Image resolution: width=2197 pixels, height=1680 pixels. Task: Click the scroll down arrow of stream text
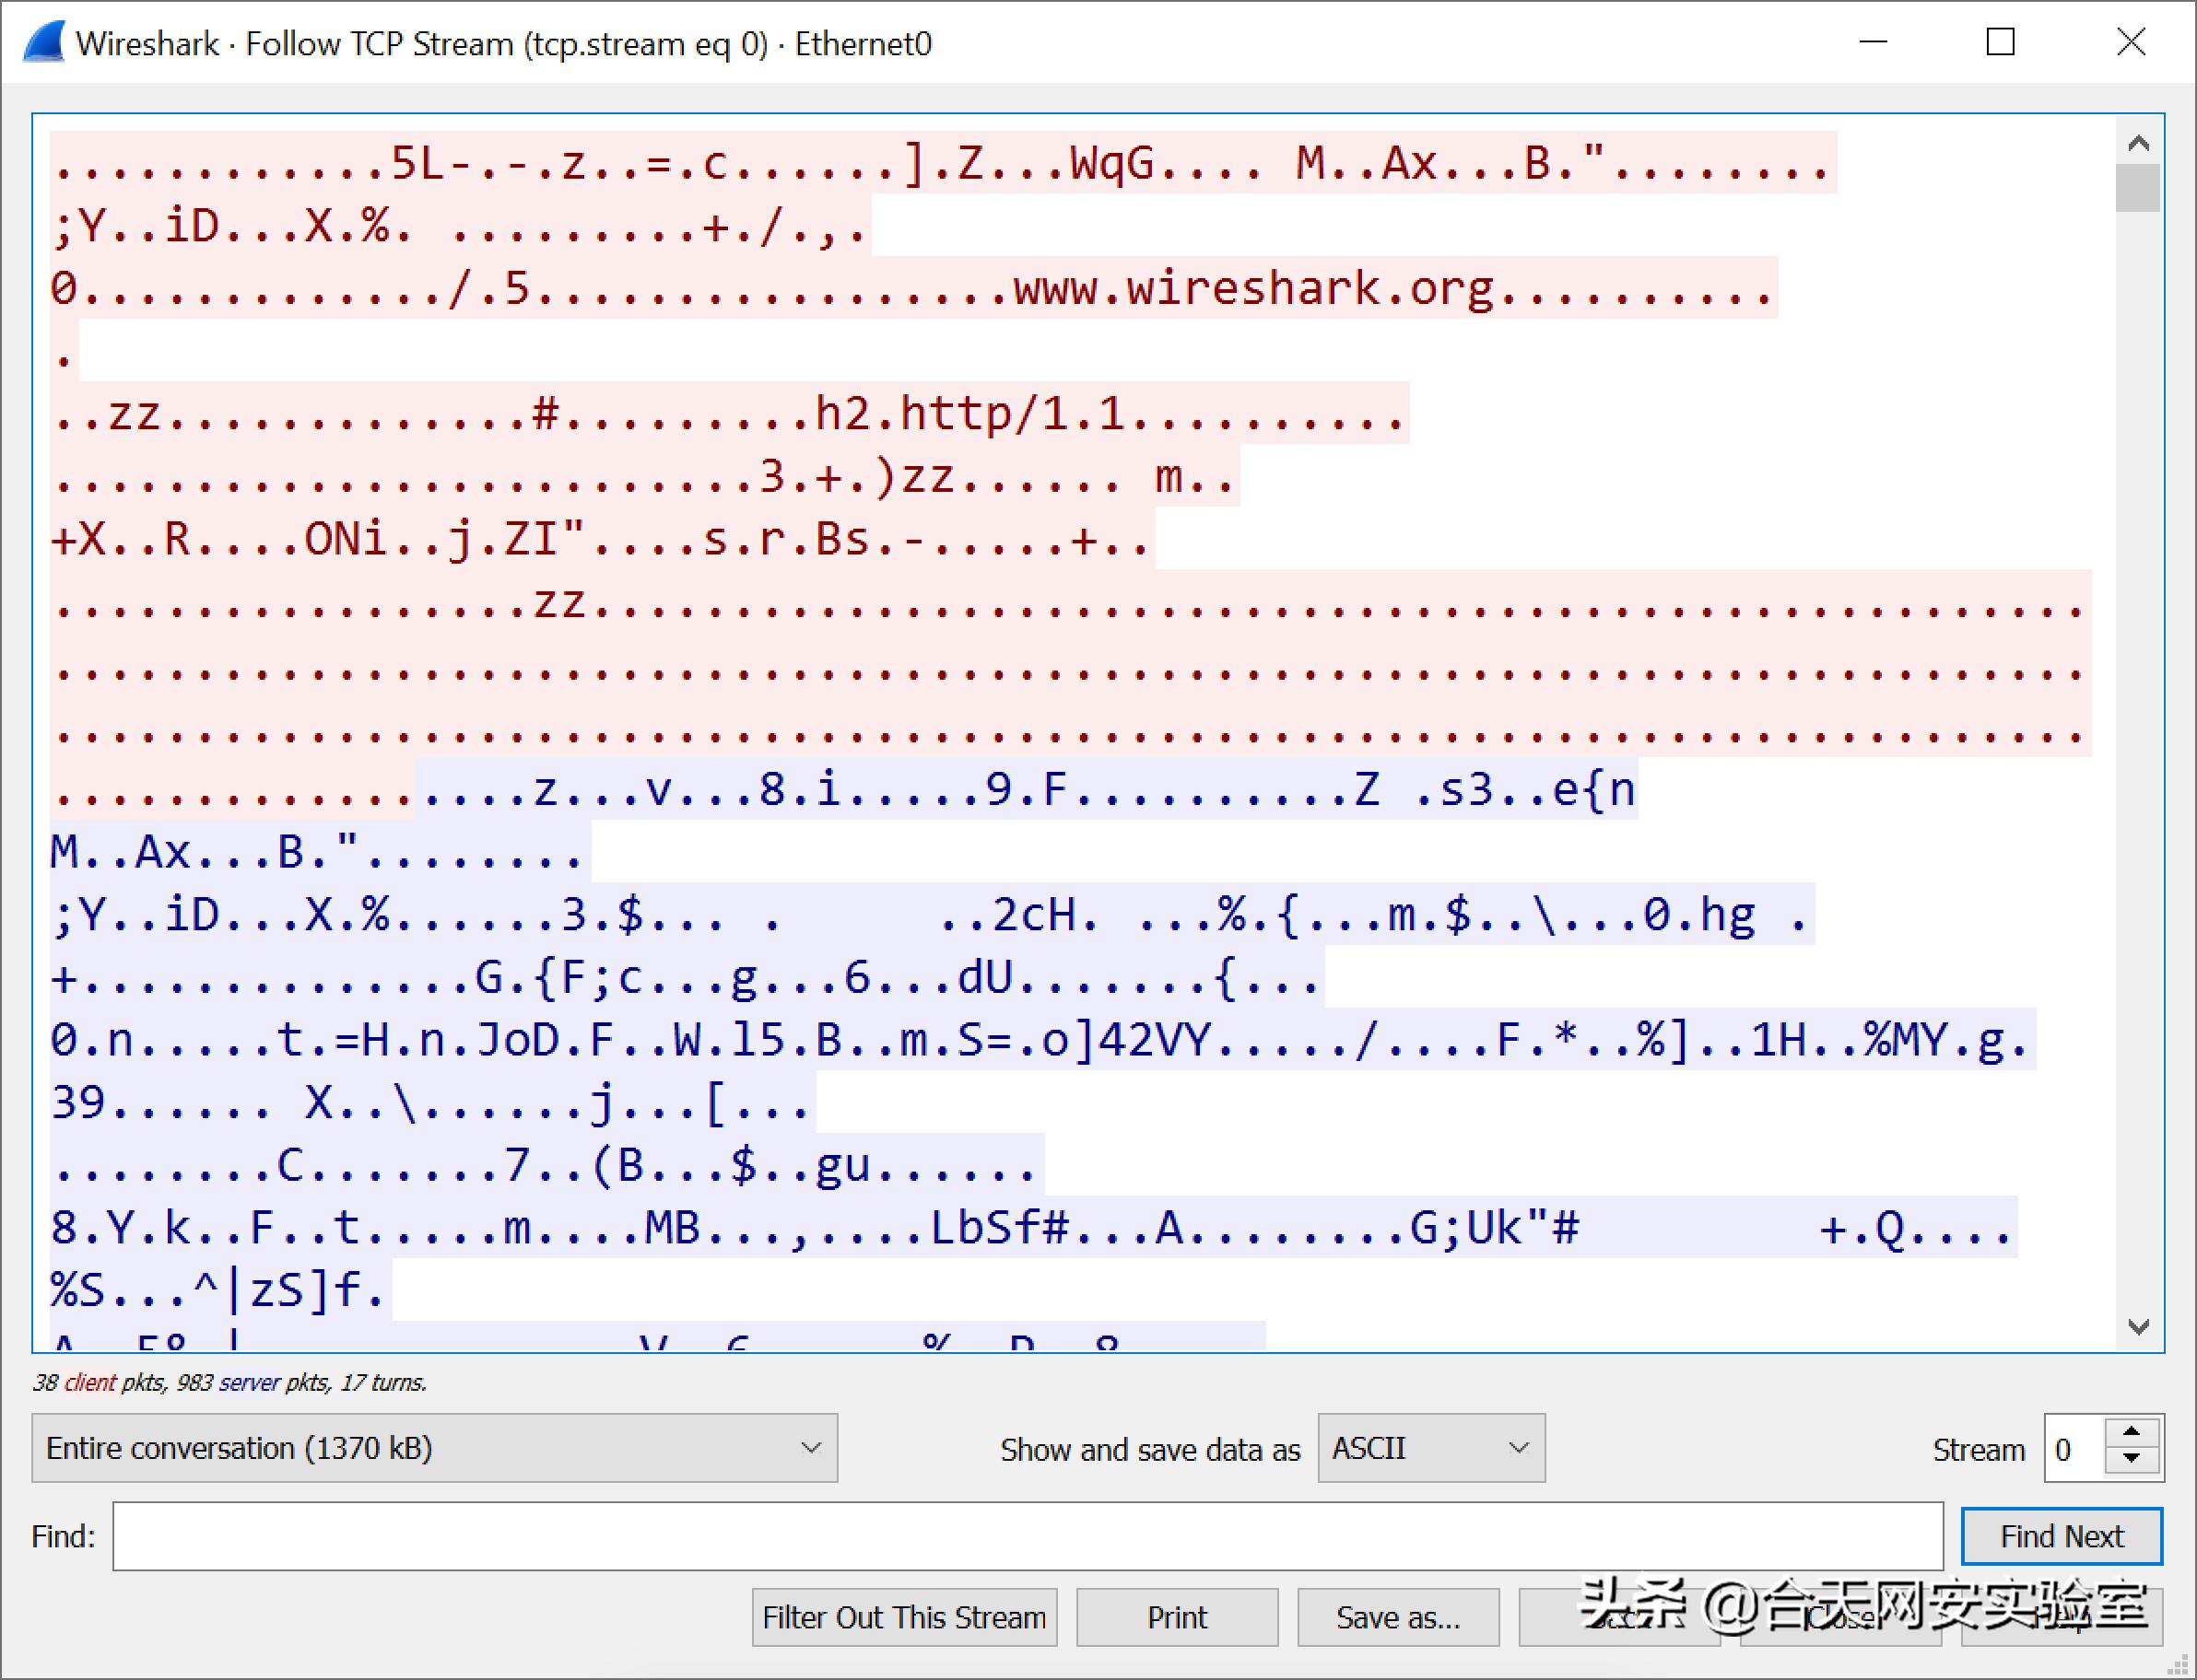pos(2138,1326)
